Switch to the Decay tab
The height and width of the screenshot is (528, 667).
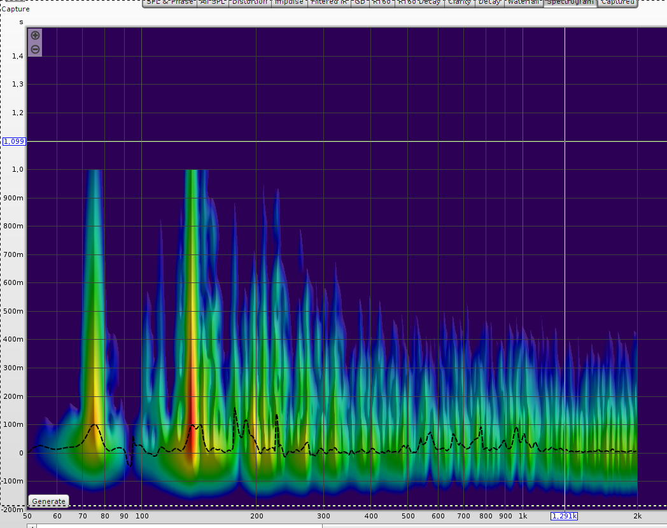point(489,3)
